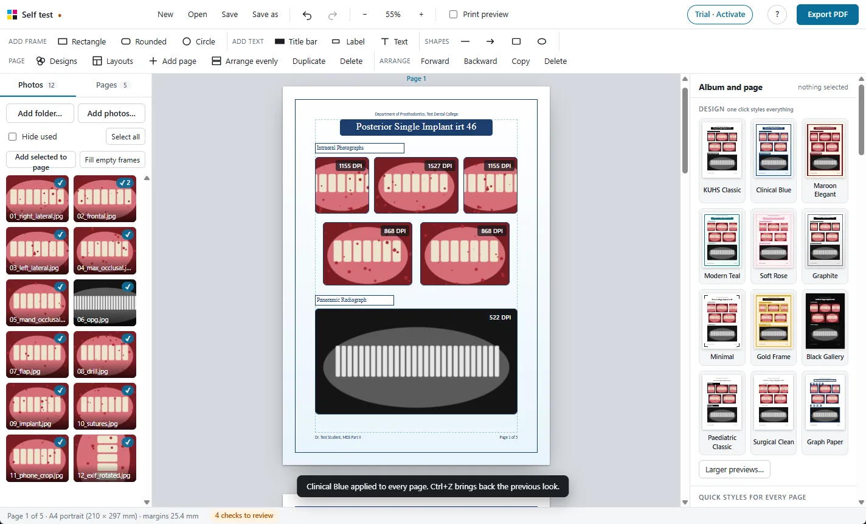Click the 4 checks to review link
This screenshot has height=524, width=866.
tap(244, 515)
